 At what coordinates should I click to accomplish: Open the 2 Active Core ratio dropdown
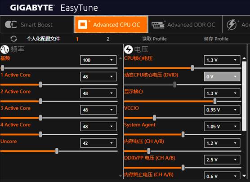coord(98,93)
